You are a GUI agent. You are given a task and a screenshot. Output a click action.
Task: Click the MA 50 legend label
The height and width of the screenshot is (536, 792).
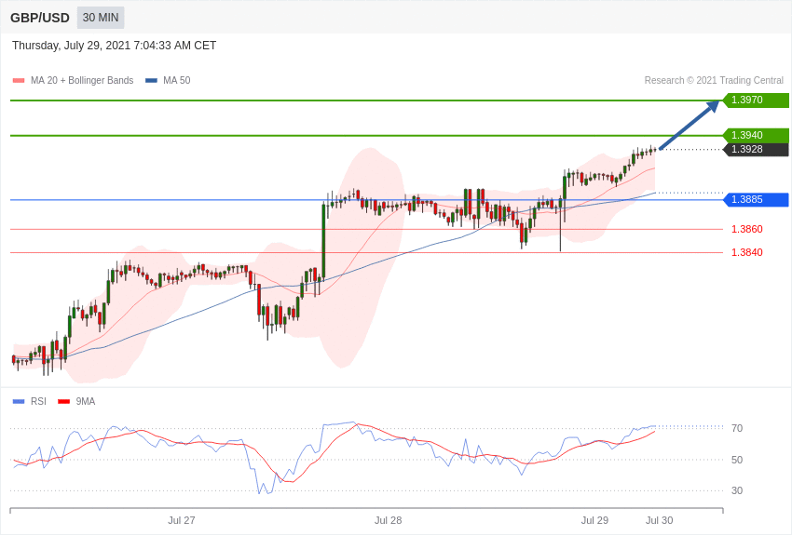177,81
